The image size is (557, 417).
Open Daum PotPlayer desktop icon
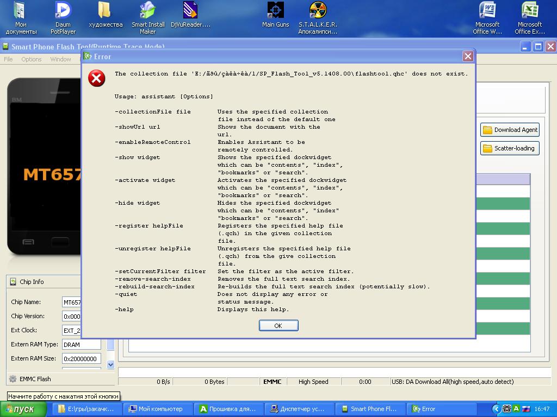tap(63, 17)
